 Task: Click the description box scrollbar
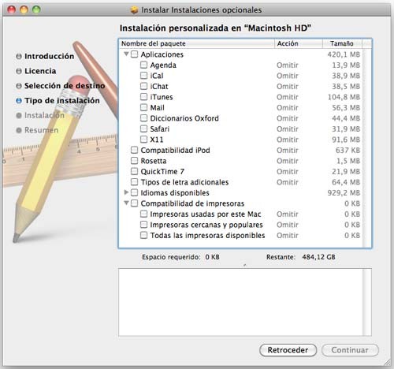tap(367, 302)
